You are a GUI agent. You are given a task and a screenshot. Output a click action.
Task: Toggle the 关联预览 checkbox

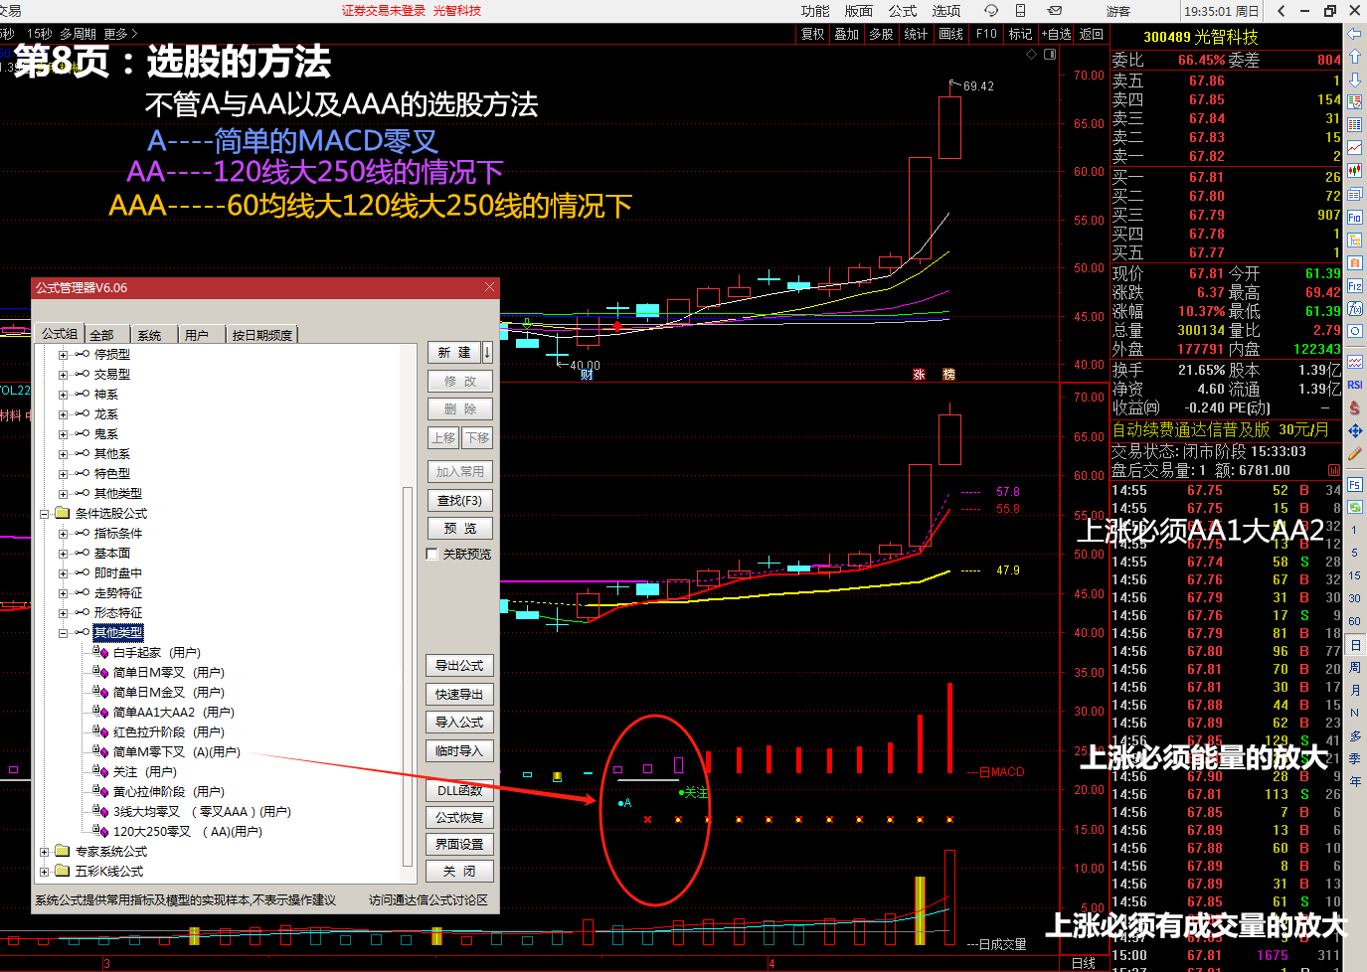pyautogui.click(x=432, y=554)
